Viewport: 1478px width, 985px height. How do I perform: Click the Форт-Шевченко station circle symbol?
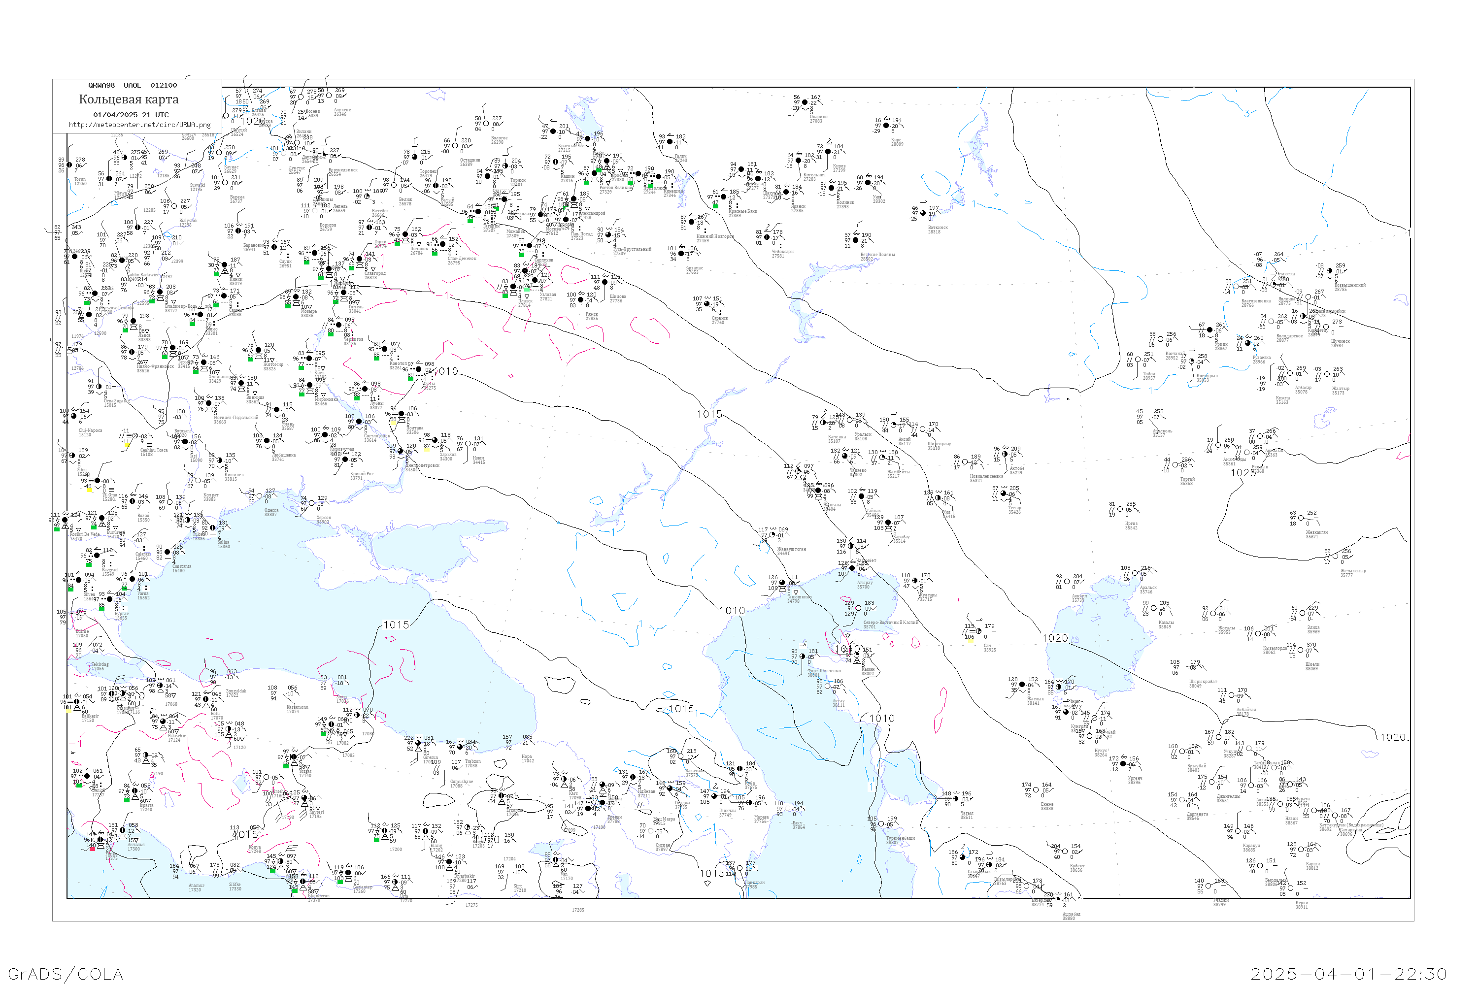(x=803, y=657)
